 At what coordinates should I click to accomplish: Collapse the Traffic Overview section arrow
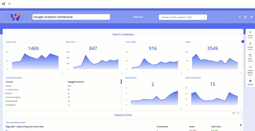pos(241,34)
